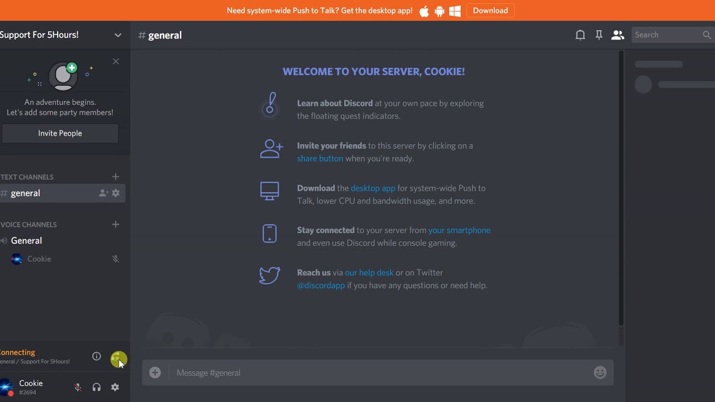Get the Windows desktop app icon
Image resolution: width=715 pixels, height=402 pixels.
point(455,11)
